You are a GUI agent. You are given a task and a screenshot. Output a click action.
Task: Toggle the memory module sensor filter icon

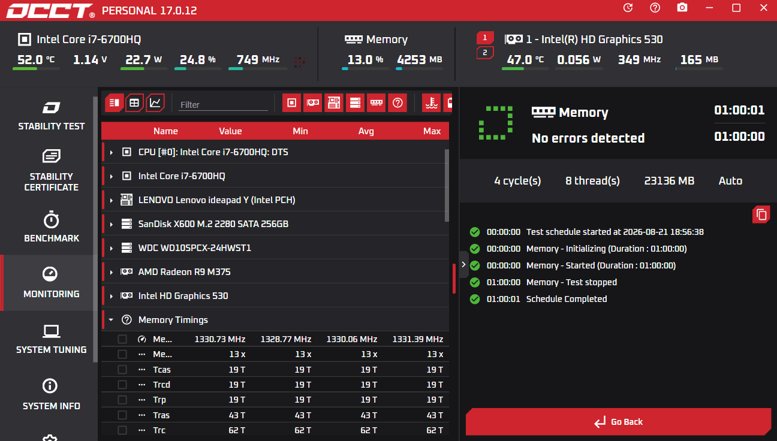pos(377,102)
